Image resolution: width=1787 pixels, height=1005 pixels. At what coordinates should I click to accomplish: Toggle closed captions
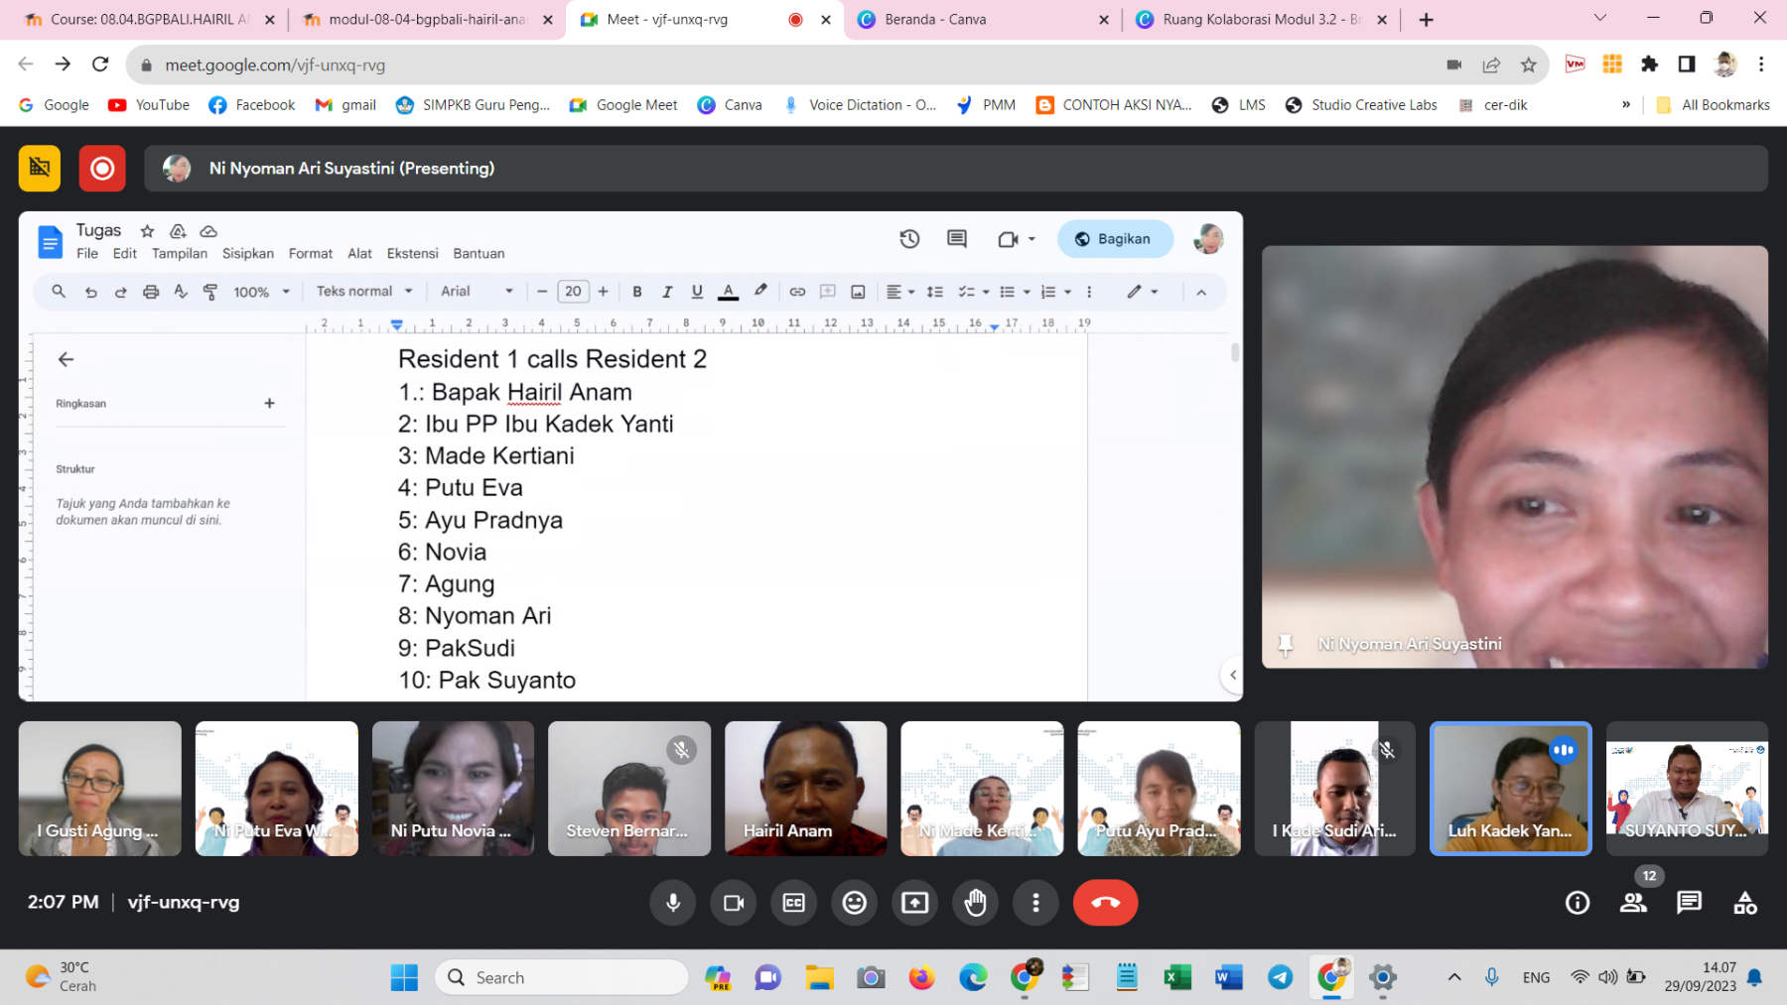tap(794, 902)
